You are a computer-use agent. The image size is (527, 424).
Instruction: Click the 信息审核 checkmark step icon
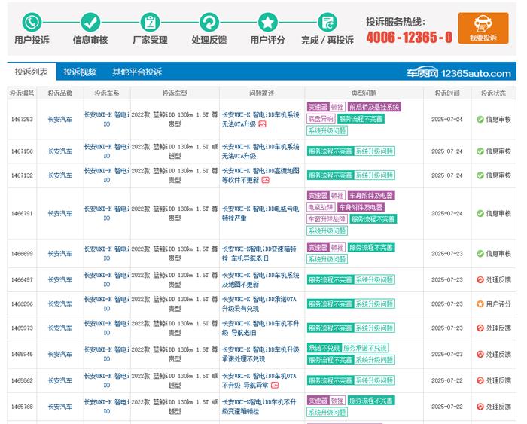click(x=91, y=22)
